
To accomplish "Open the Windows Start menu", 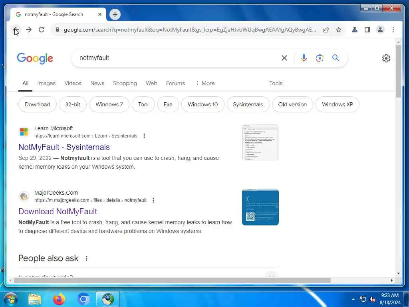I will point(10,299).
